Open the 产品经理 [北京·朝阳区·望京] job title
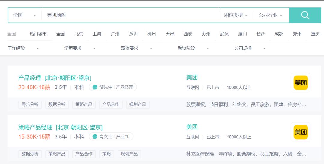Screen dimensions: 324x164 pyautogui.click(x=55, y=78)
